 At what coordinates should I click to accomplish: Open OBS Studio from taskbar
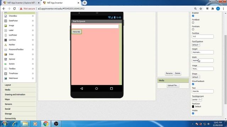pyautogui.click(x=56, y=124)
